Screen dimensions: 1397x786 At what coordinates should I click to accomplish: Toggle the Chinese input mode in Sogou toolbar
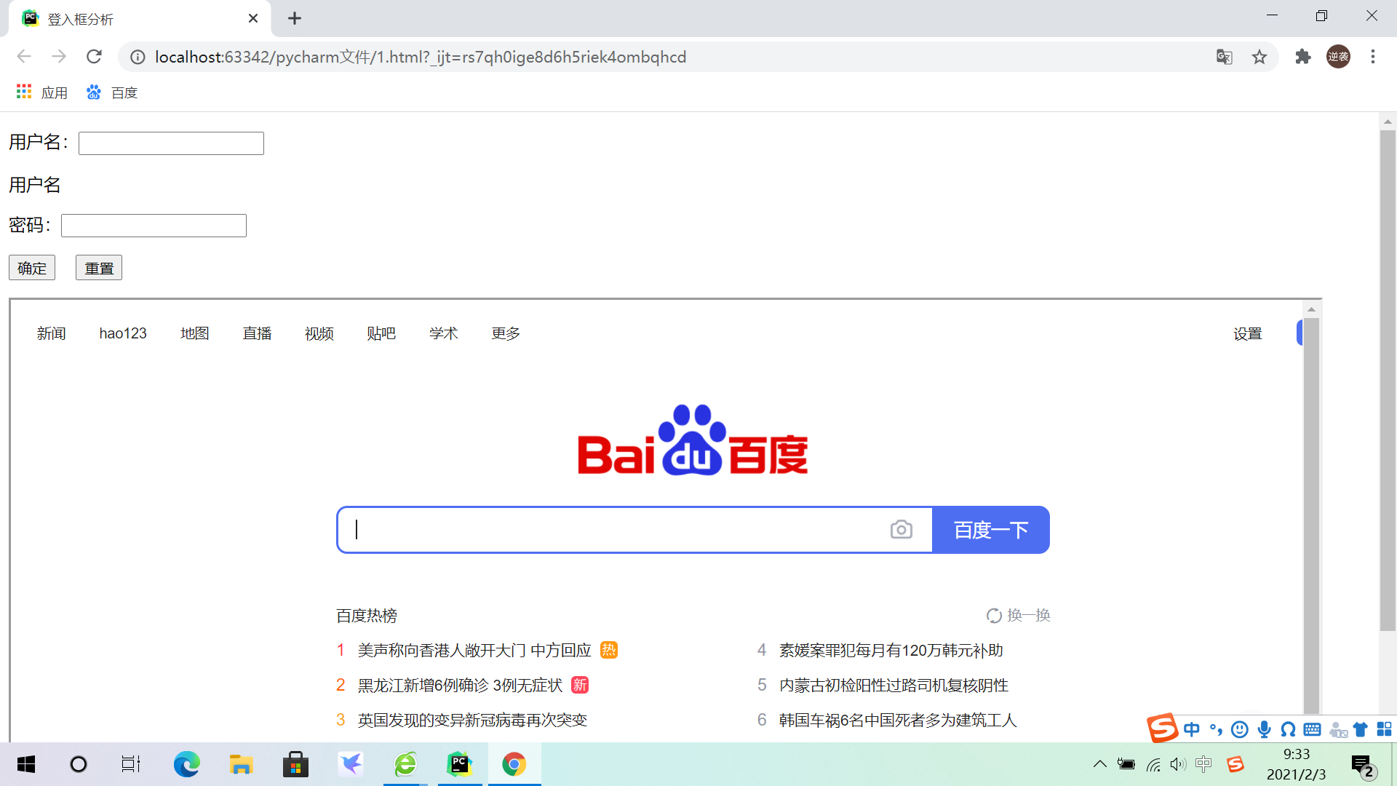pyautogui.click(x=1191, y=729)
